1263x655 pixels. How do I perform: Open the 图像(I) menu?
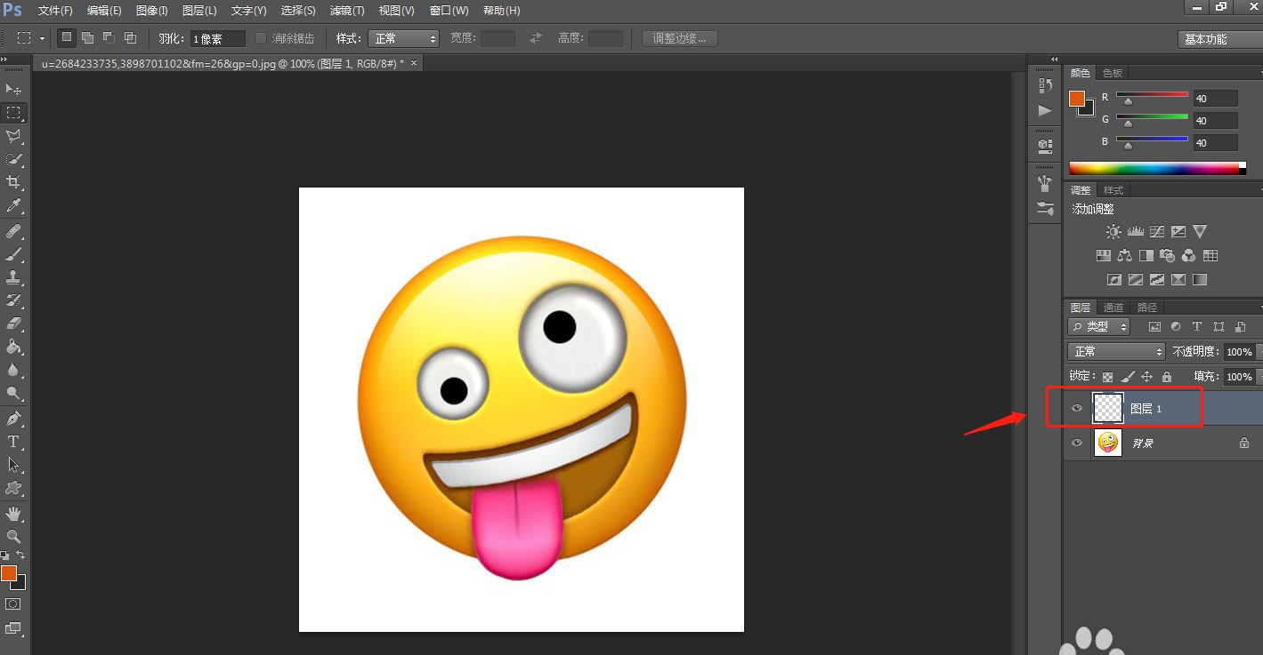tap(152, 11)
